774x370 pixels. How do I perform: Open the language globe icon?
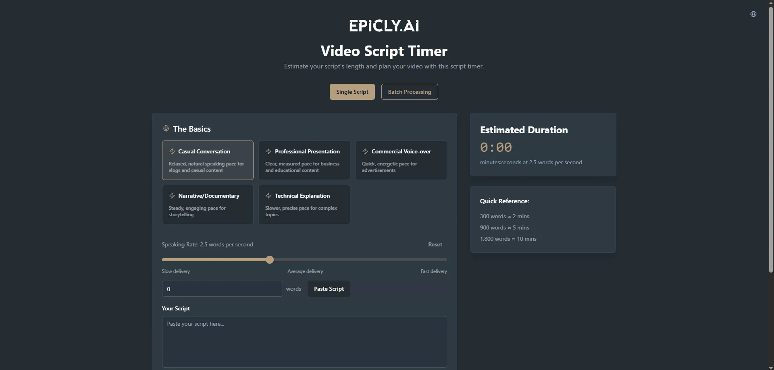[753, 14]
